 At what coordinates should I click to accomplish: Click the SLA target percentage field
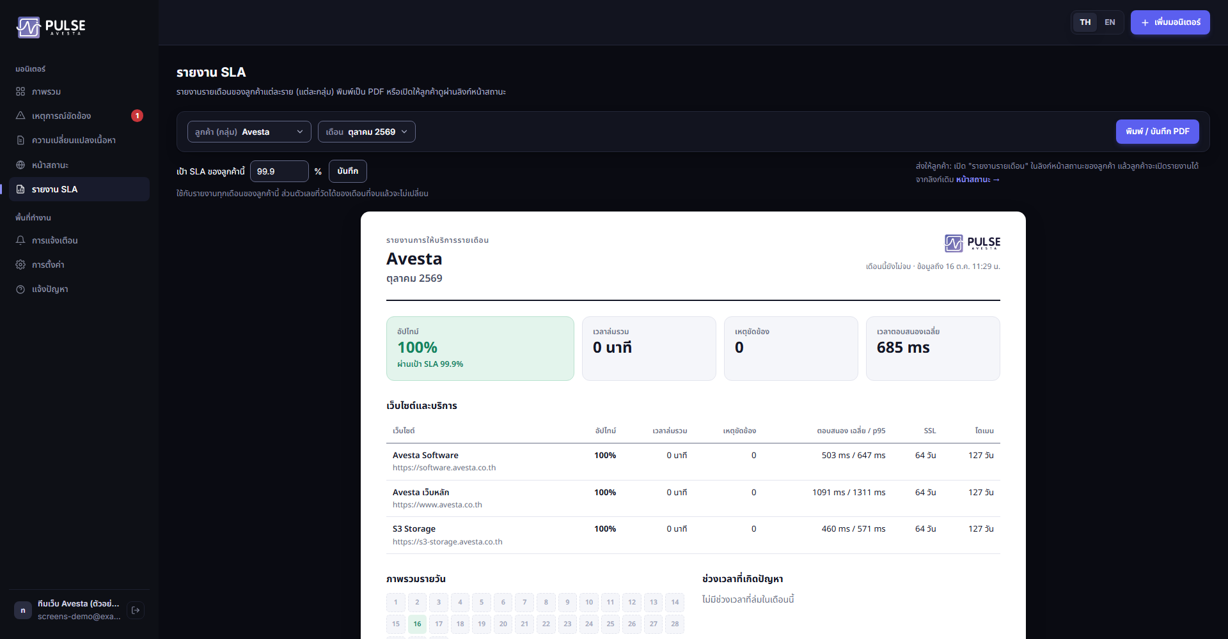(x=279, y=171)
